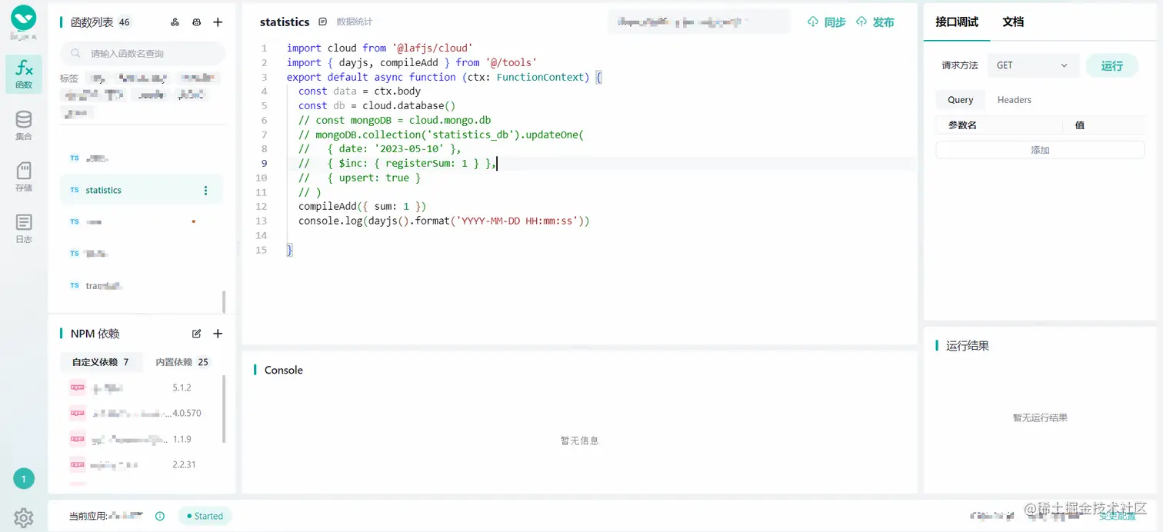Open the settings gear in the sidebar
Screen dimensions: 1163x532
coord(24,517)
